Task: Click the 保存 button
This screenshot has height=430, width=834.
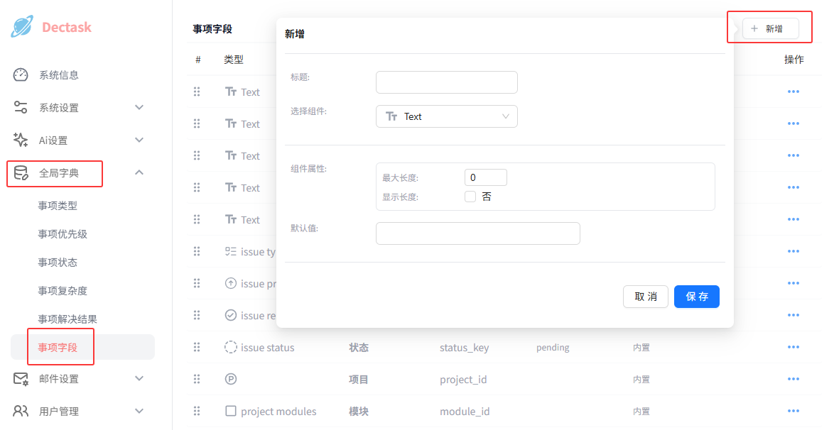Action: pyautogui.click(x=697, y=297)
